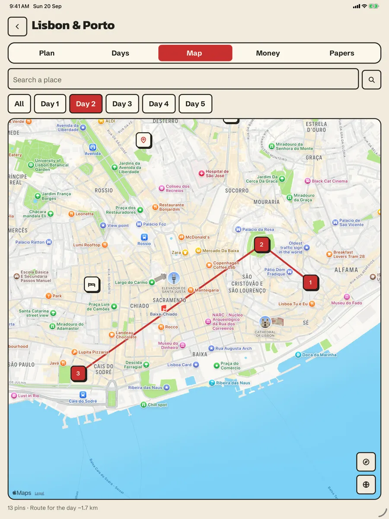Tap the red location marker pin
The width and height of the screenshot is (389, 519).
pos(143,140)
